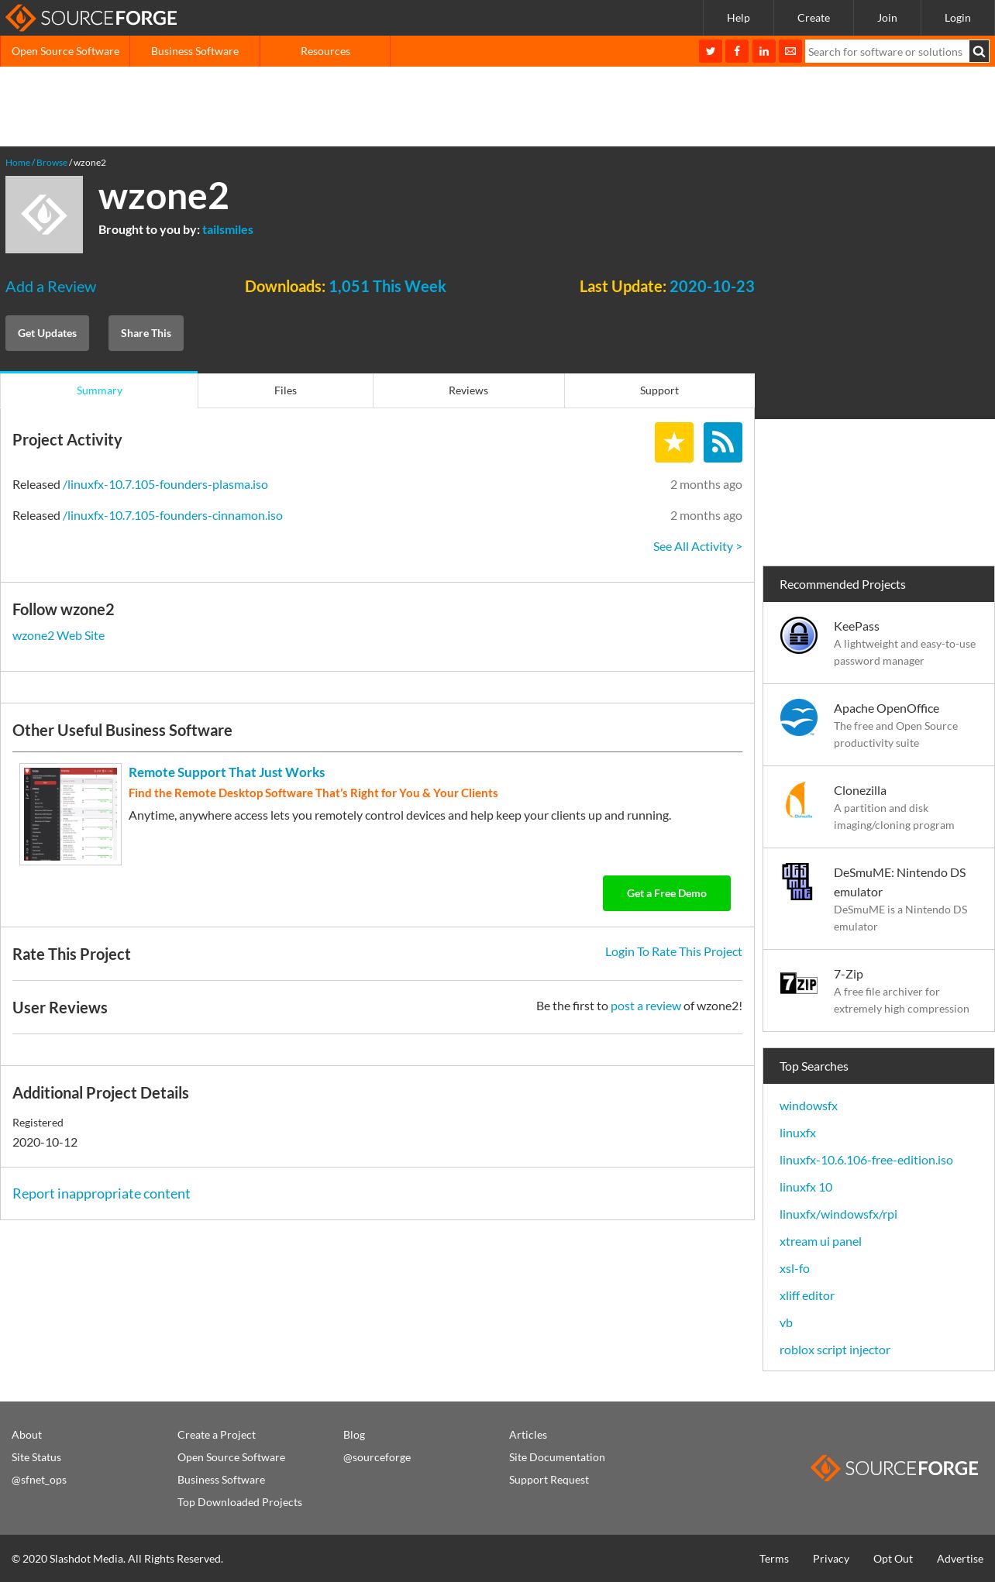995x1582 pixels.
Task: Open Blog link in footer
Action: point(354,1435)
